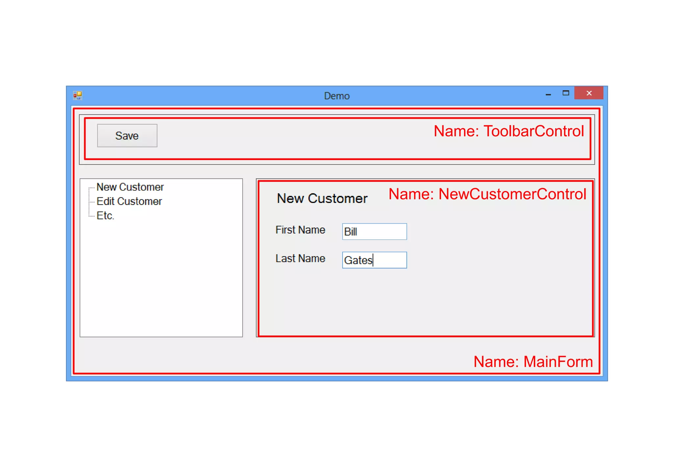Close the Demo window
674x467 pixels.
click(589, 93)
